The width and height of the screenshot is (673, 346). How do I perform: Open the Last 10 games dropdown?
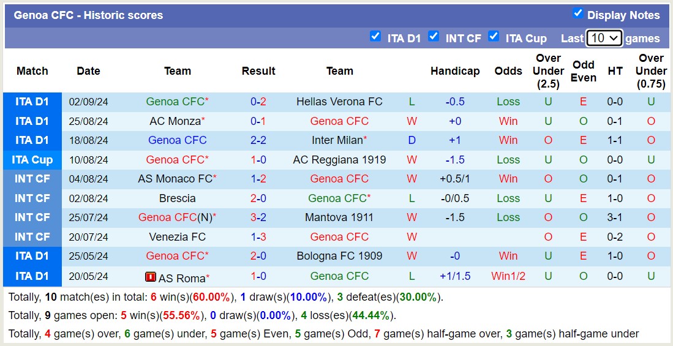pyautogui.click(x=604, y=38)
